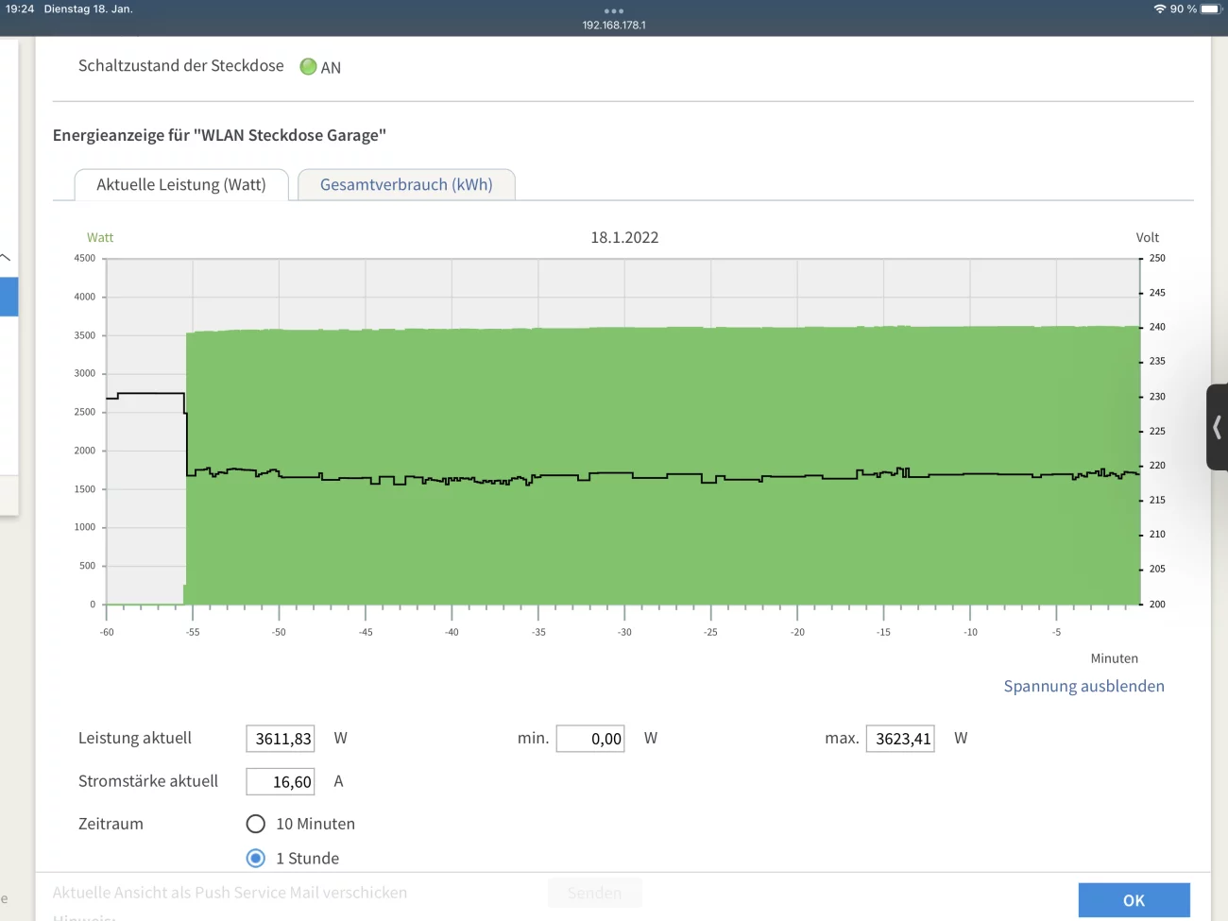Select the 10 Minuten time range
Image resolution: width=1228 pixels, height=921 pixels.
pyautogui.click(x=256, y=824)
